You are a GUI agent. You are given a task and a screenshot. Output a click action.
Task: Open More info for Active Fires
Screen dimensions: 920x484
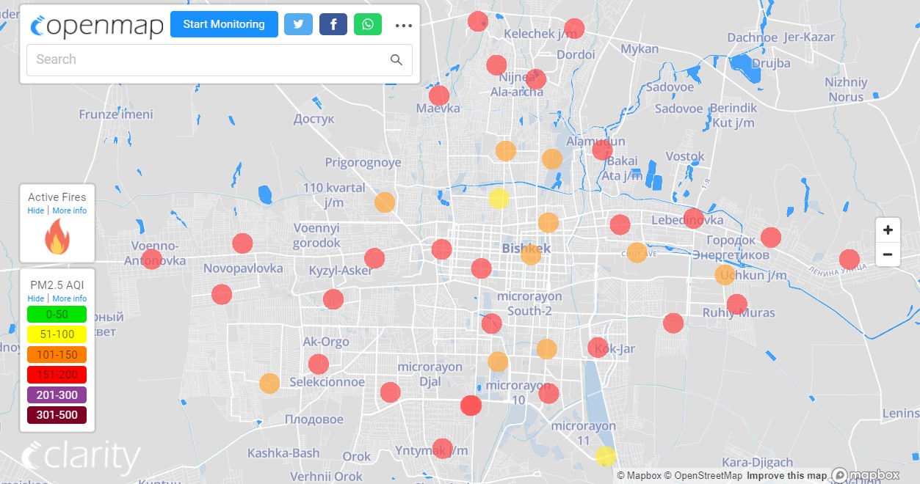[69, 211]
